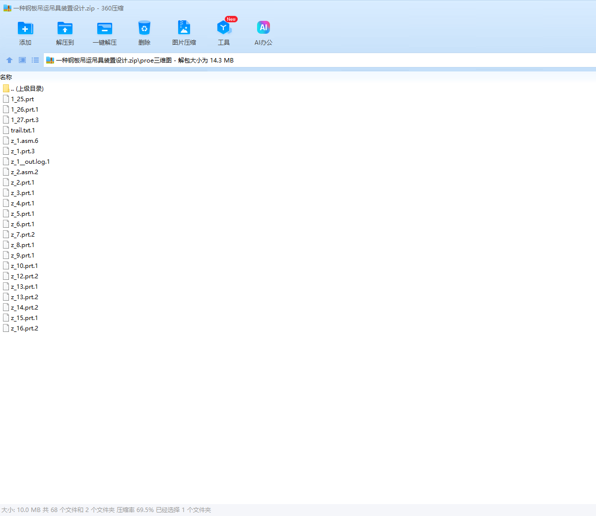Select file trail.txt.1
The image size is (596, 516).
pyautogui.click(x=19, y=130)
